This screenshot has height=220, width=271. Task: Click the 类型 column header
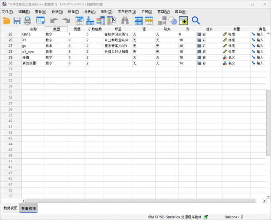[x=56, y=29]
